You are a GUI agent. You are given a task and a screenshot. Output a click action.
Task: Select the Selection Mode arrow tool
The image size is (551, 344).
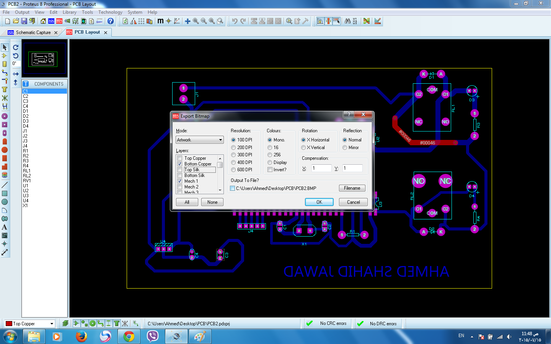5,47
